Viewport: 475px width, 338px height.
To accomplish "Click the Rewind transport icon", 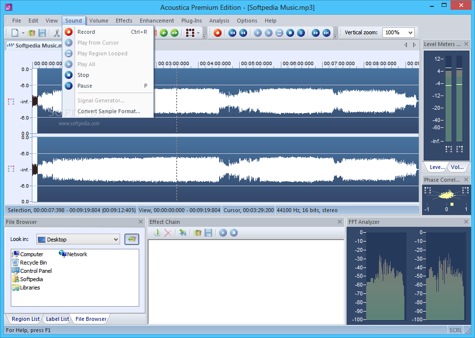I will point(243,33).
